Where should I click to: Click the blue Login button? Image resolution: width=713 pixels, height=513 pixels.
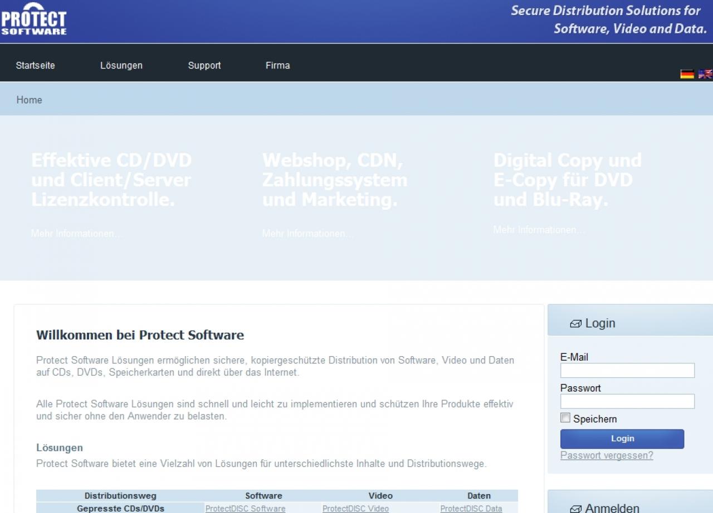[x=622, y=438]
